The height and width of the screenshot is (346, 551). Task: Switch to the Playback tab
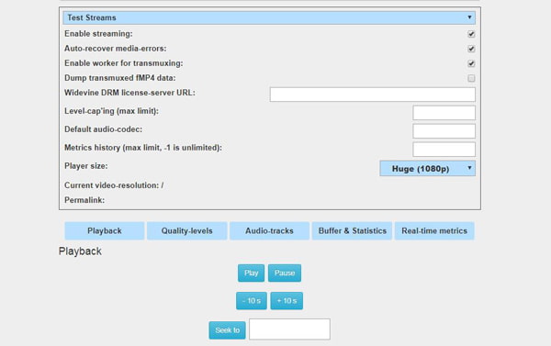click(105, 230)
